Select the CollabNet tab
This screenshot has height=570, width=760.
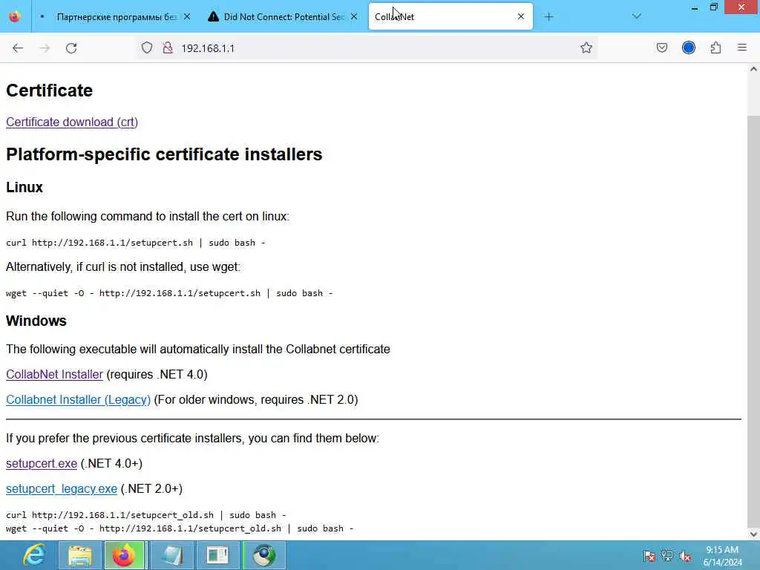pos(451,17)
